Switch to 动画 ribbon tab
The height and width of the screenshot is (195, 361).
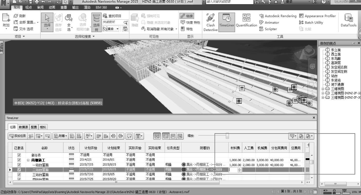(52, 8)
